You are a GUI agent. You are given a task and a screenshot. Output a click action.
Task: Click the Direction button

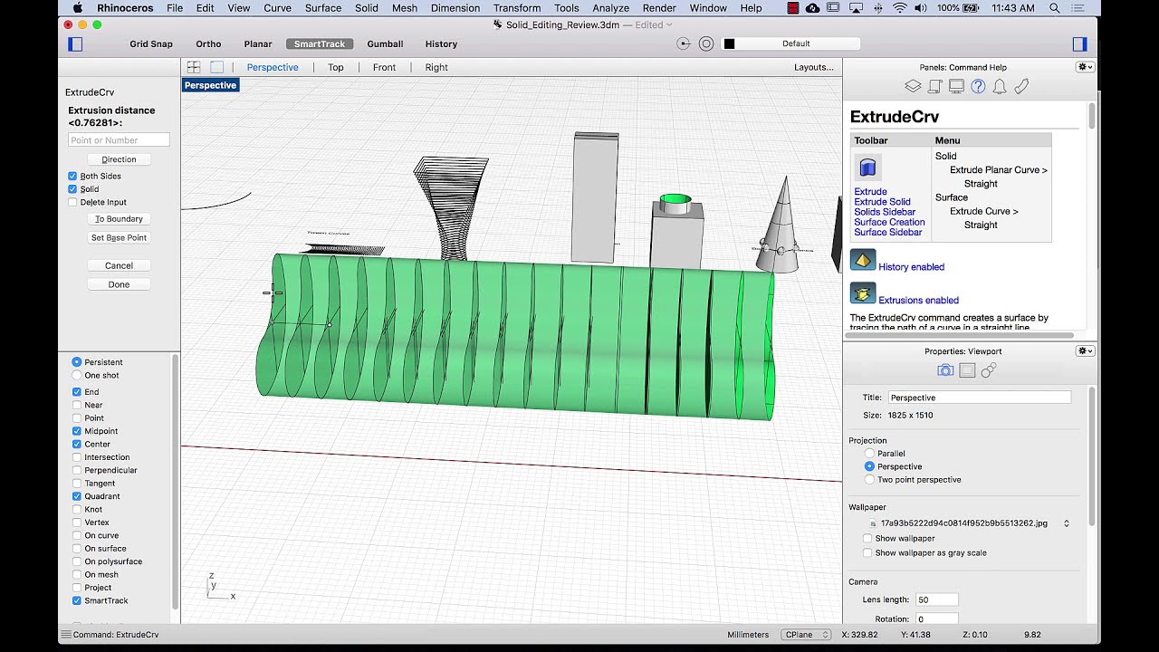point(119,159)
